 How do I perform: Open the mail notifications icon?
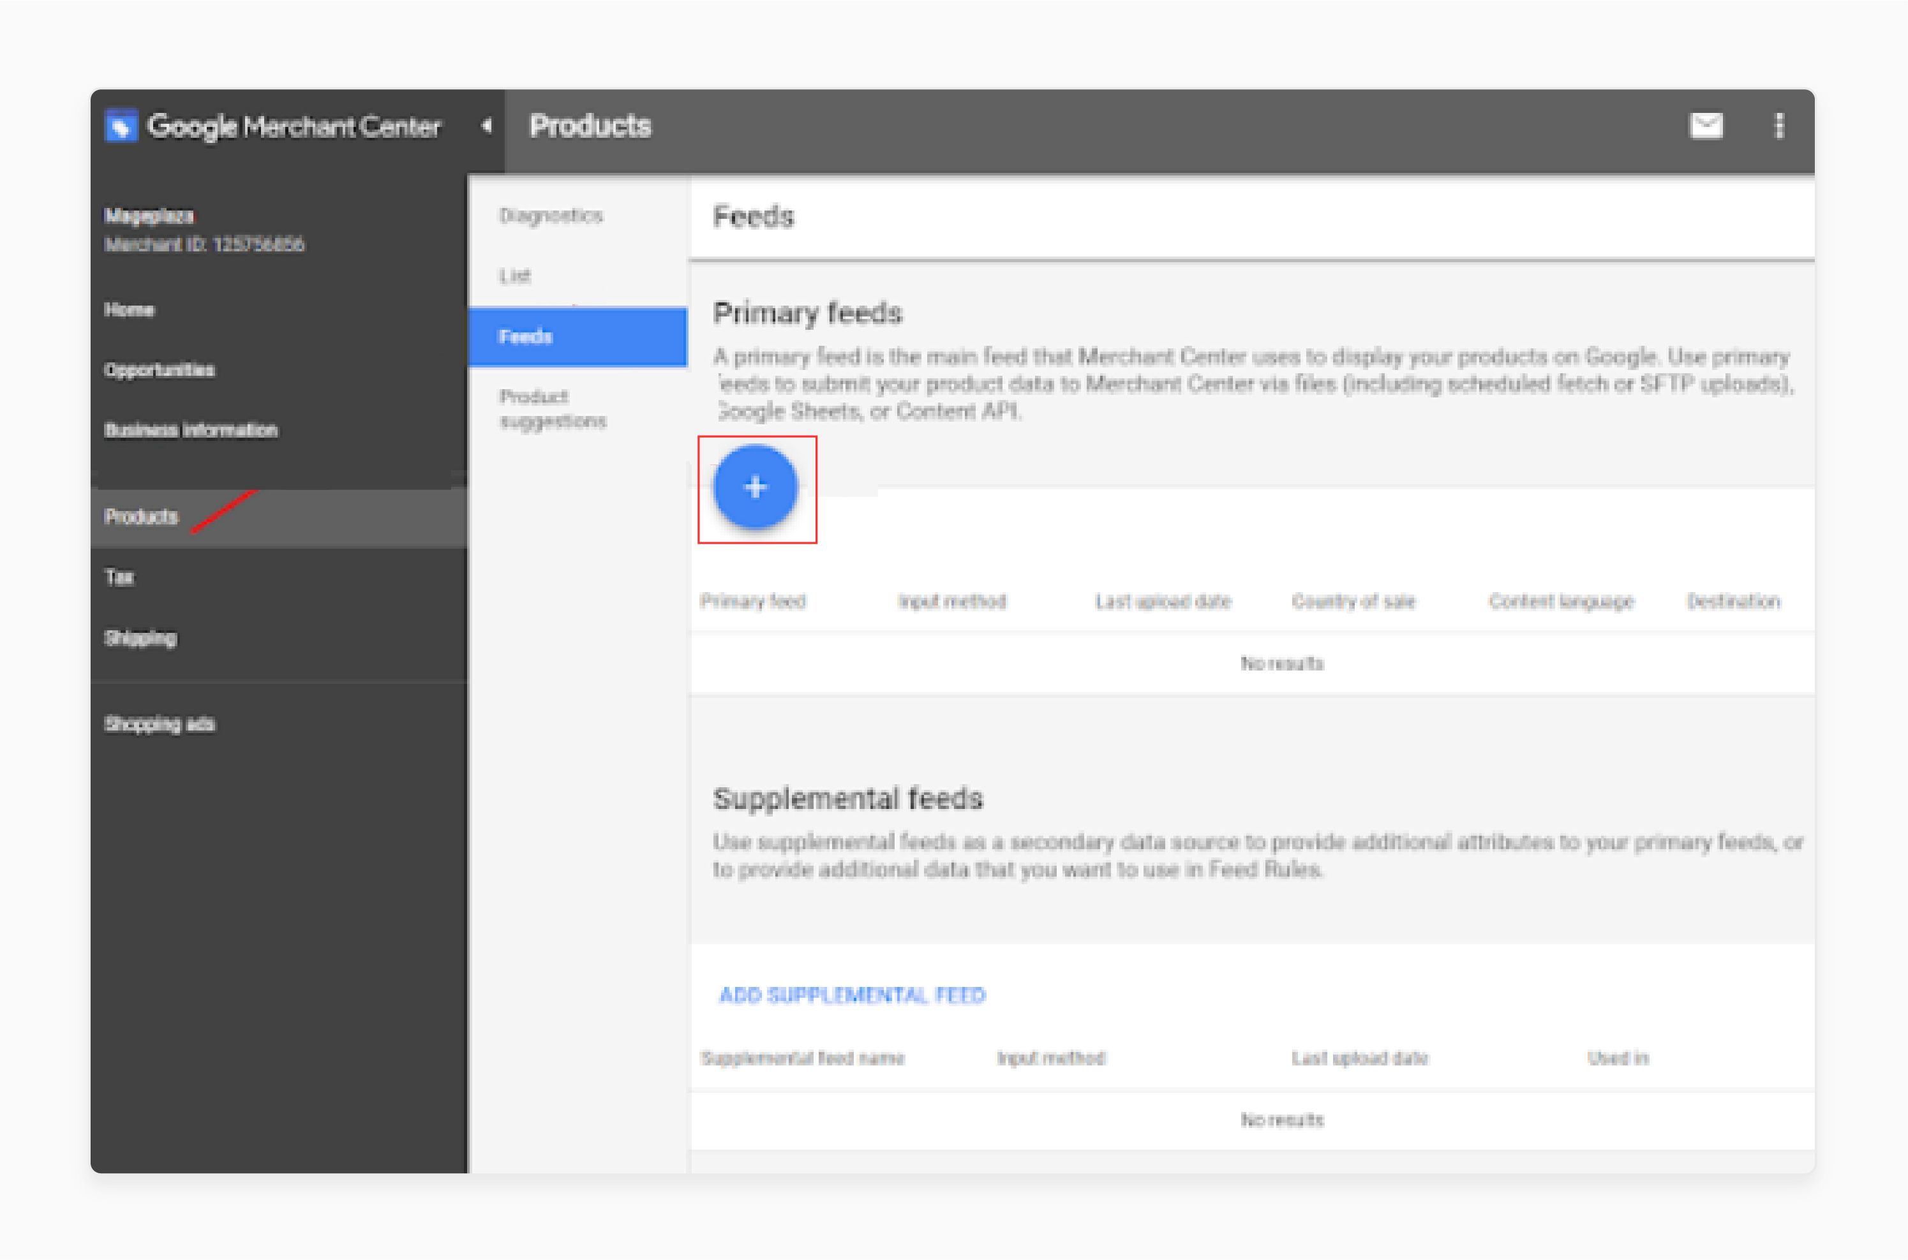(x=1706, y=125)
